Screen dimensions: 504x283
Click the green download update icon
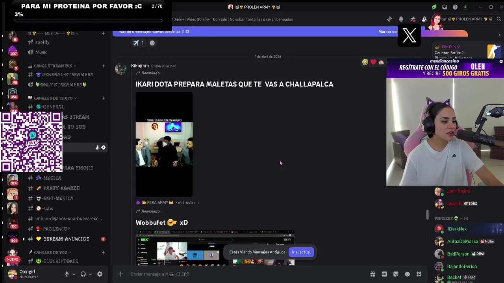[465, 7]
